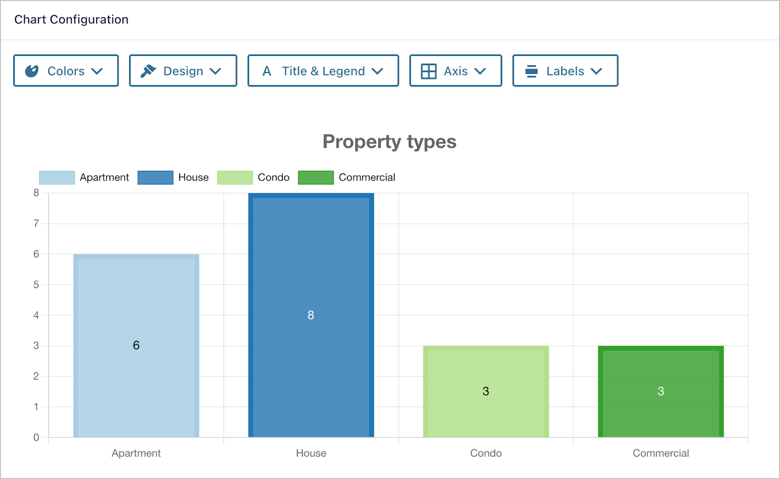Select the Commercial bar in the chart
The image size is (780, 479).
(x=661, y=390)
